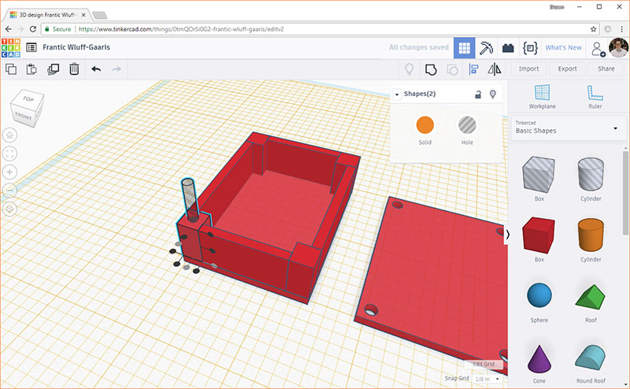The image size is (630, 389).
Task: Open the What's New page
Action: (563, 47)
